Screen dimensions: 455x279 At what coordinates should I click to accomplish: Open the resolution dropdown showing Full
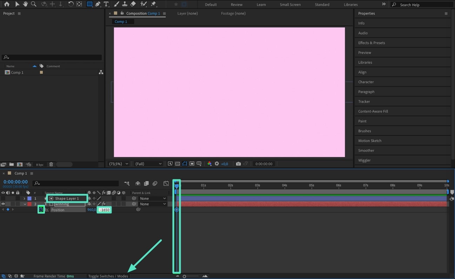click(148, 164)
